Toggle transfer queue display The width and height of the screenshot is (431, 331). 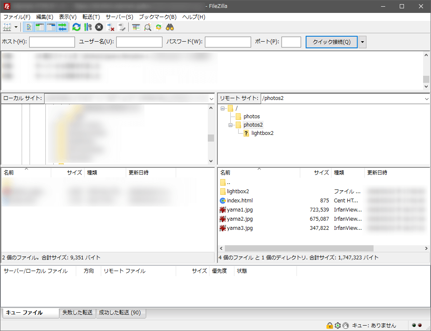click(62, 27)
